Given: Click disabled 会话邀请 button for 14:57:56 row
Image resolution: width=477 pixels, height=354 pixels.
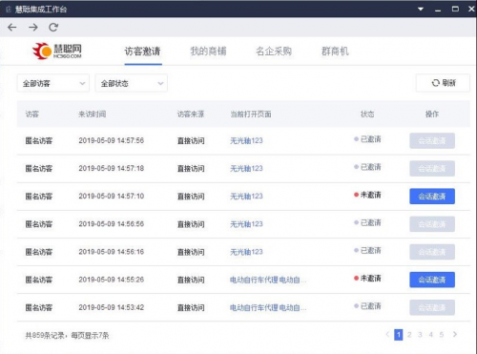Looking at the screenshot, I should (x=432, y=140).
